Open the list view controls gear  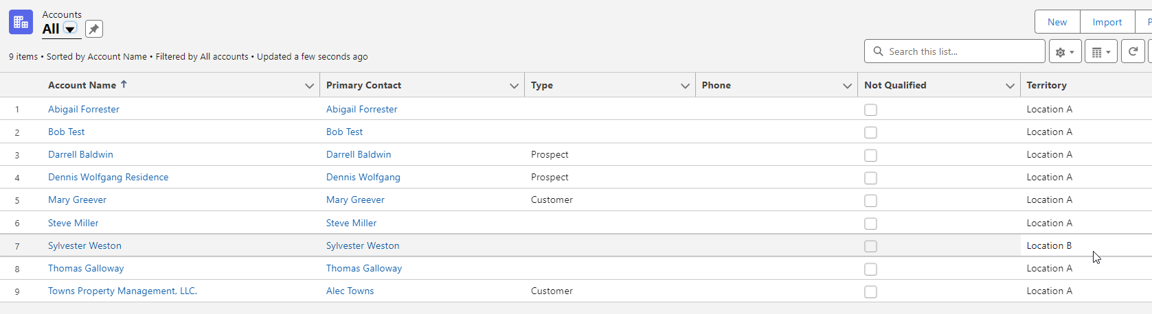coord(1065,51)
